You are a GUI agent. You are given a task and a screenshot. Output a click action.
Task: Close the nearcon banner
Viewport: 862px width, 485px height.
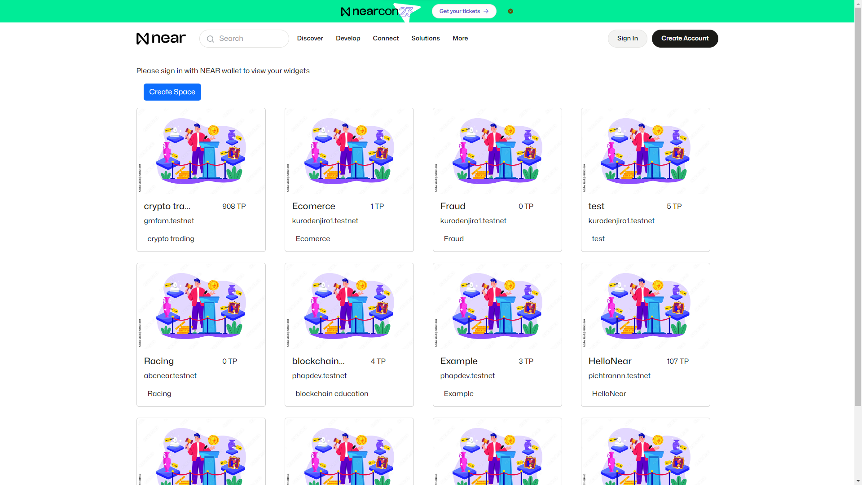[x=510, y=11]
